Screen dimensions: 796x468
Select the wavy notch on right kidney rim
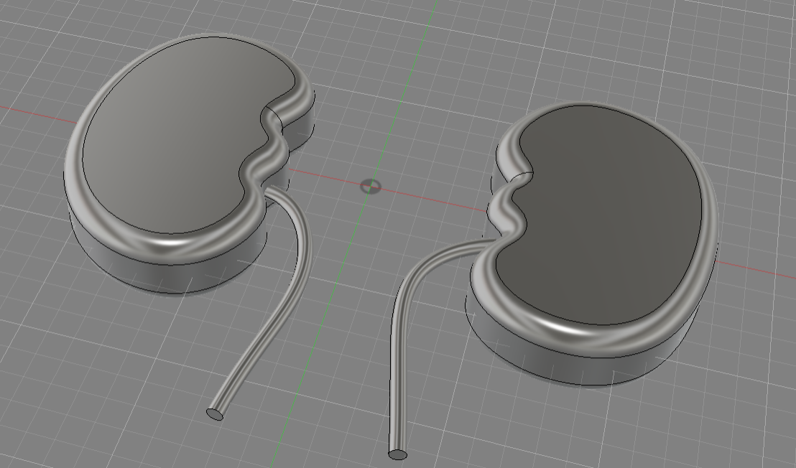tap(506, 205)
